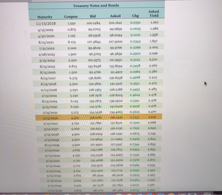This screenshot has width=222, height=195.
Task: Select maturity 5/15/2030
Action: [x=50, y=107]
